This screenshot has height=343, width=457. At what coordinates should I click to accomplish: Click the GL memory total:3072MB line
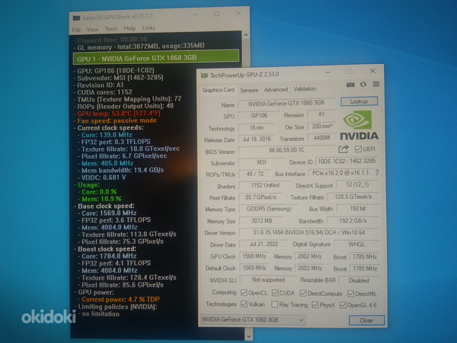140,46
